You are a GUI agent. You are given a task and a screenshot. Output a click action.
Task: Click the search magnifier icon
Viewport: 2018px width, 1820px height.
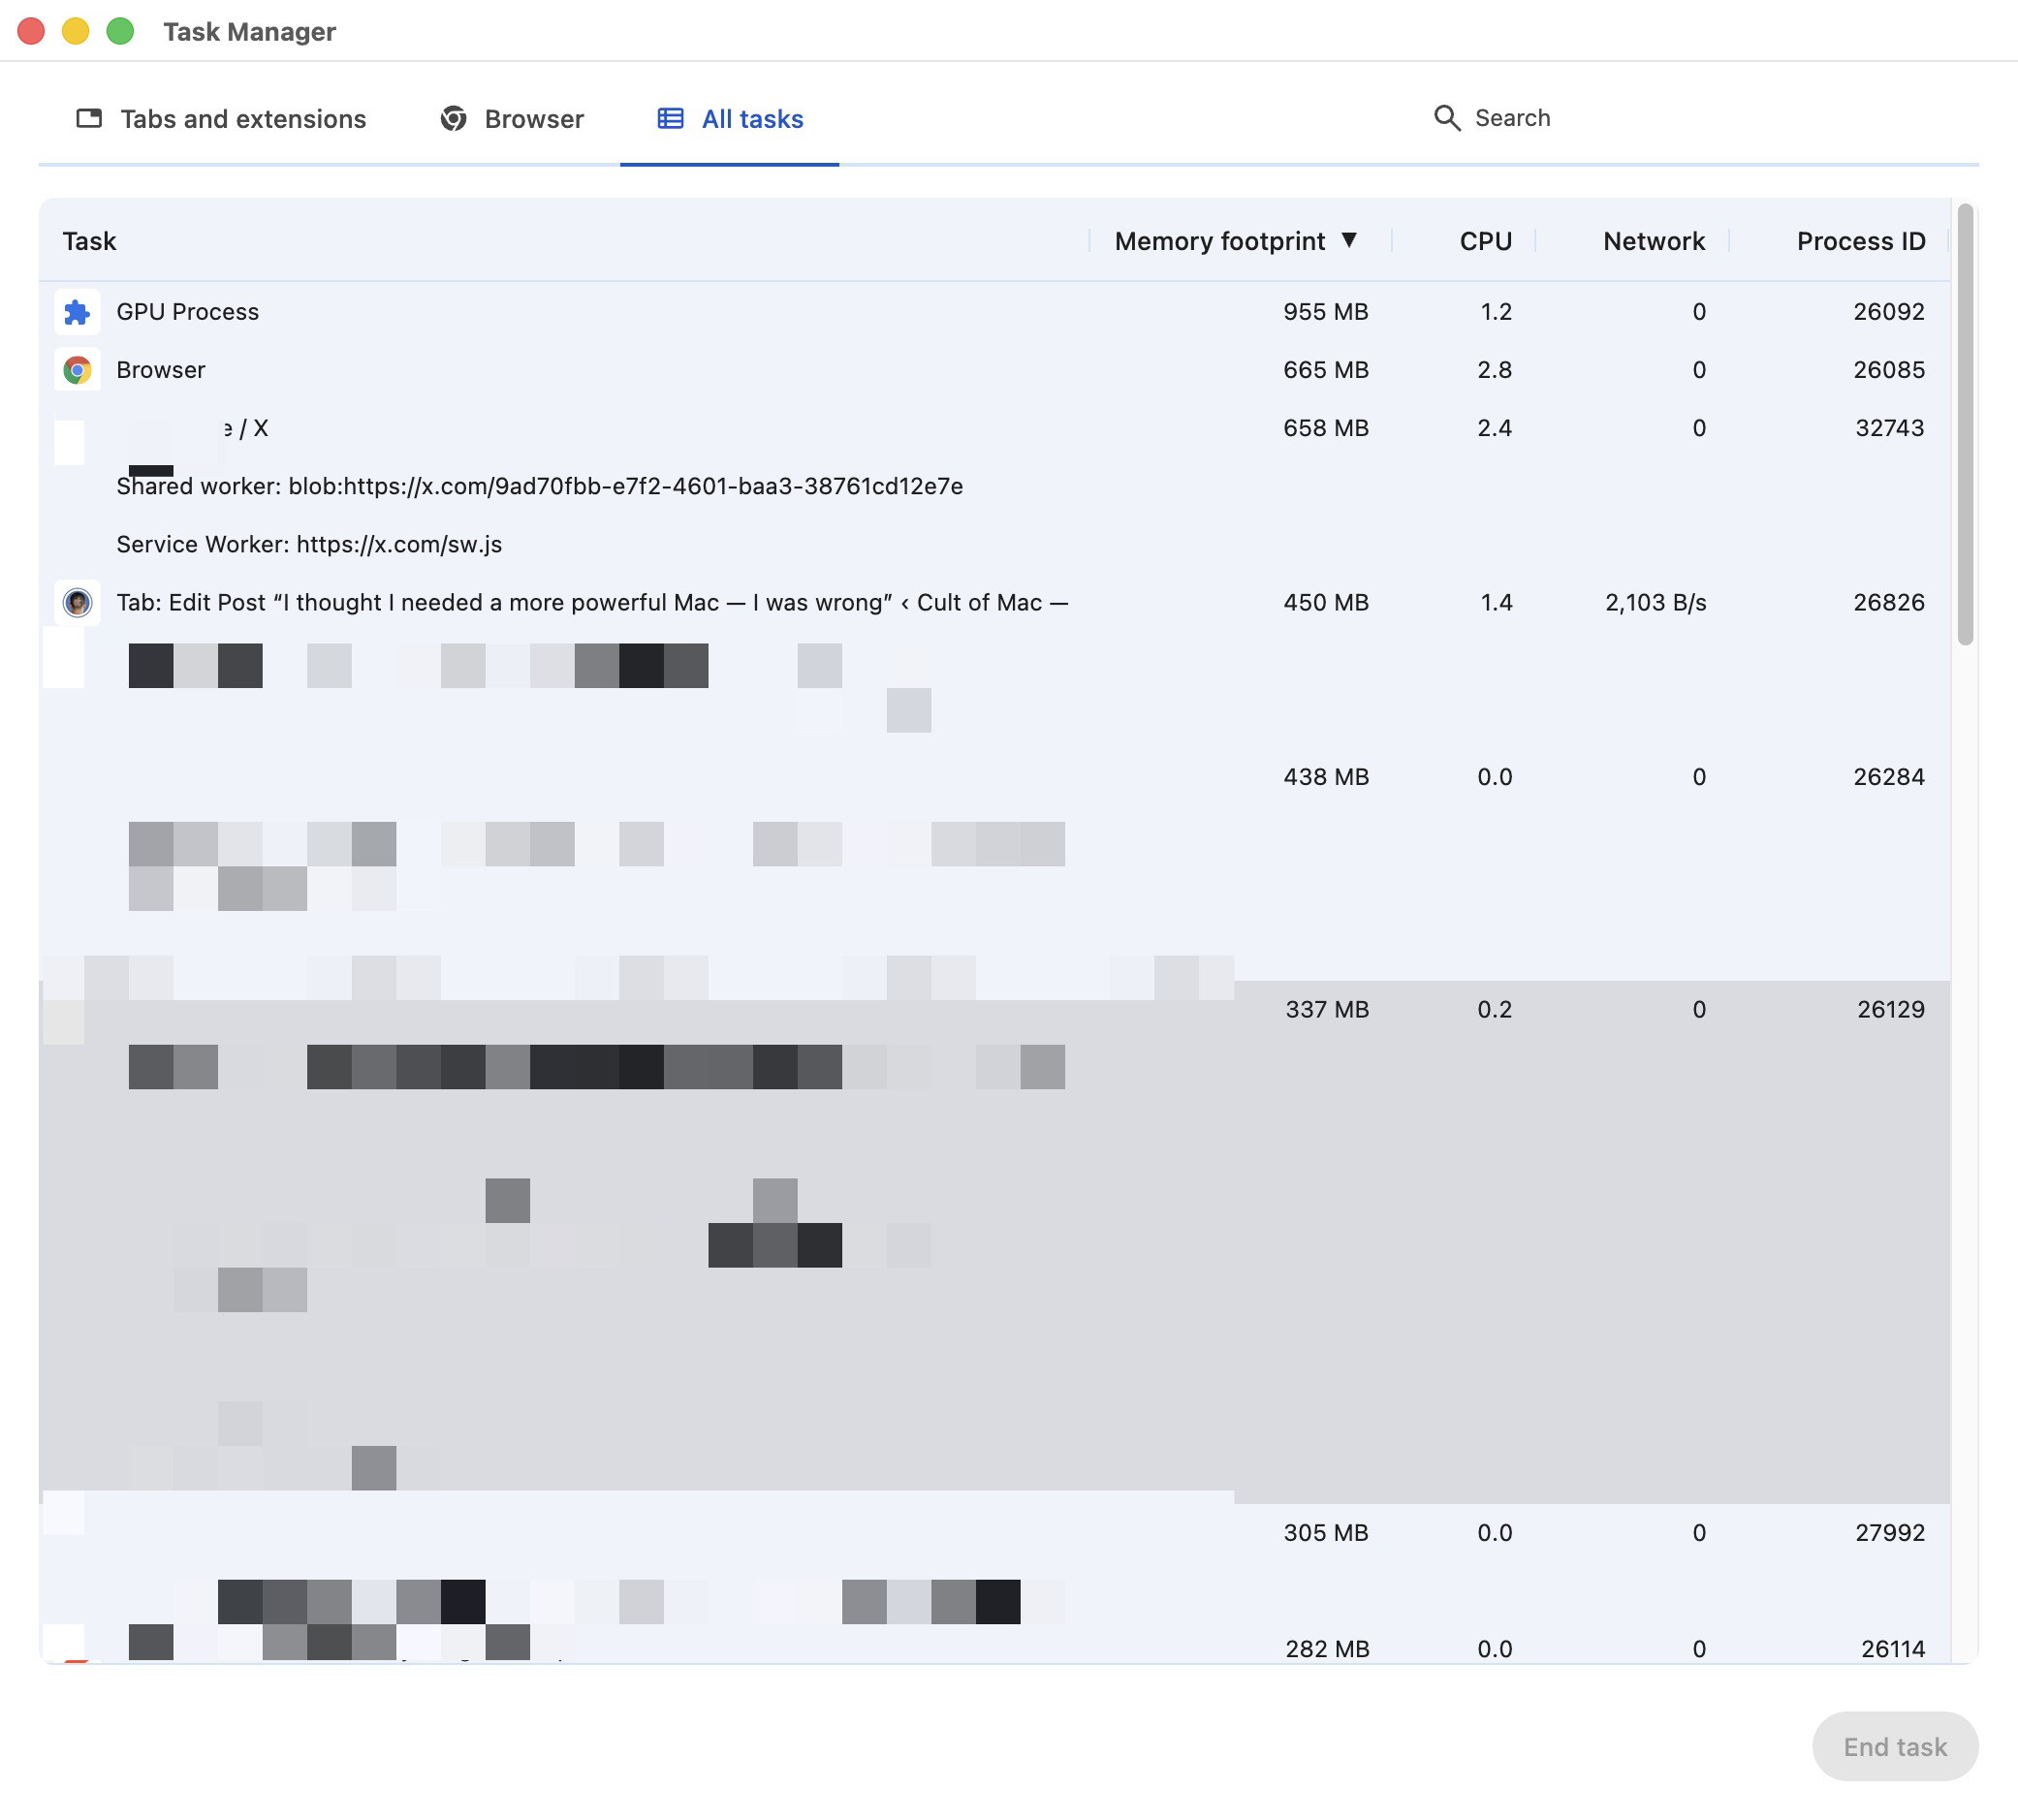(x=1447, y=118)
